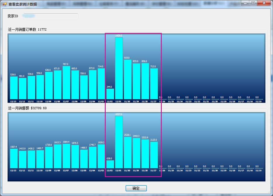Image resolution: width=273 pixels, height=196 pixels.
Task: Select the 4207.0 bar in the sales chart
Action: (119, 142)
